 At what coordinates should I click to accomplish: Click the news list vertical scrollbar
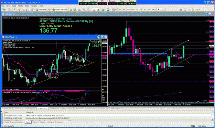pos(213,116)
